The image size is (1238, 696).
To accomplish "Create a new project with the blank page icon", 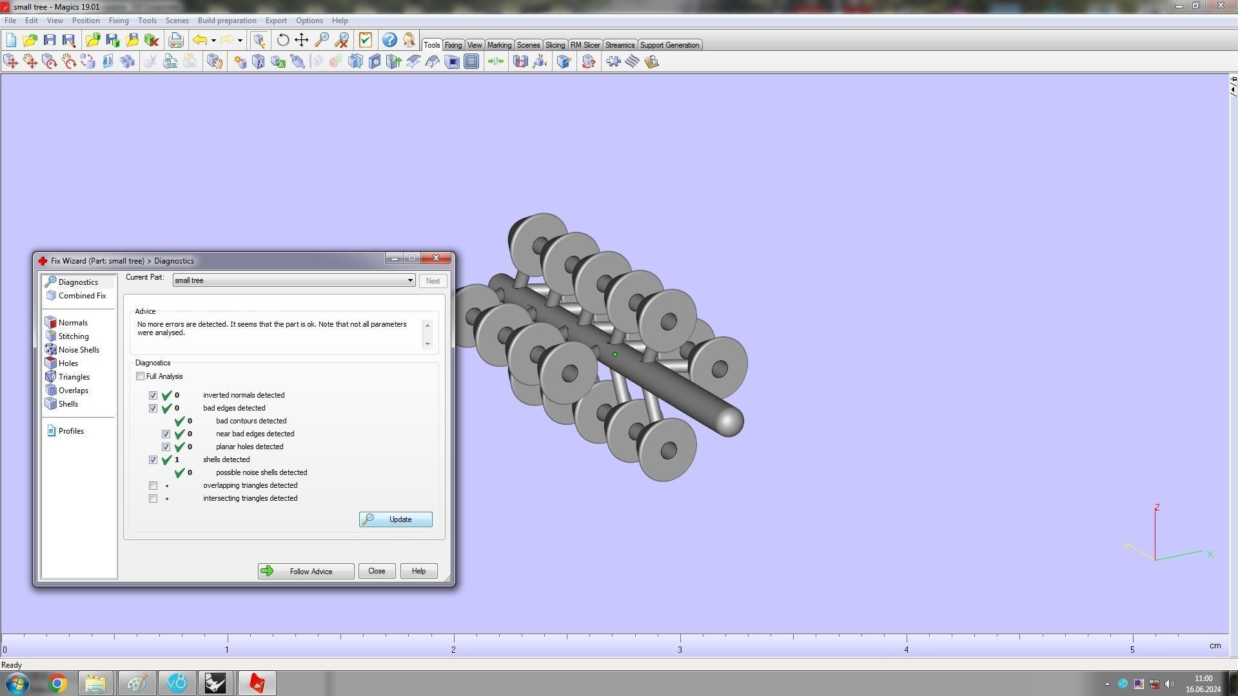I will (x=11, y=40).
